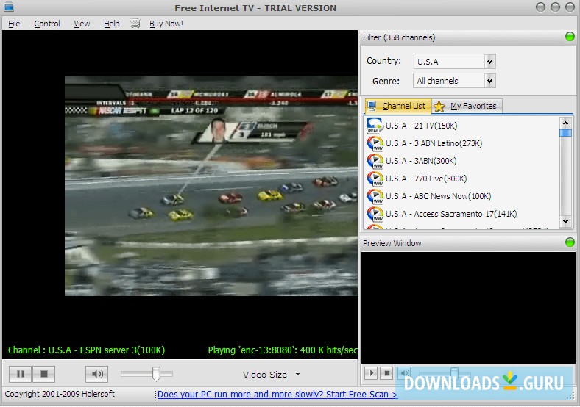Mute the main player audio
Screen dimensions: 580x407
tap(96, 374)
